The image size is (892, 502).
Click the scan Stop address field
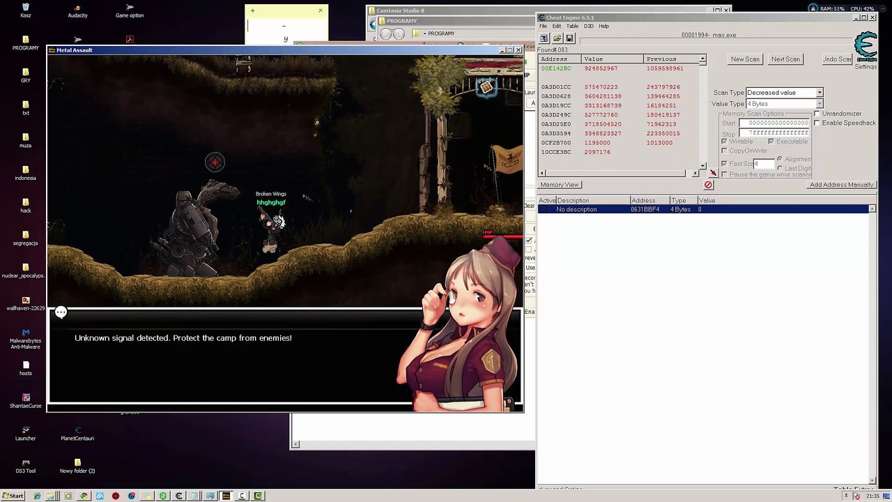(x=774, y=132)
